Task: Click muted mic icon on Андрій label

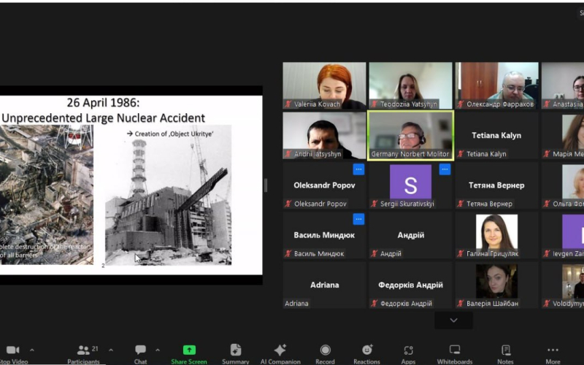Action: pos(374,253)
